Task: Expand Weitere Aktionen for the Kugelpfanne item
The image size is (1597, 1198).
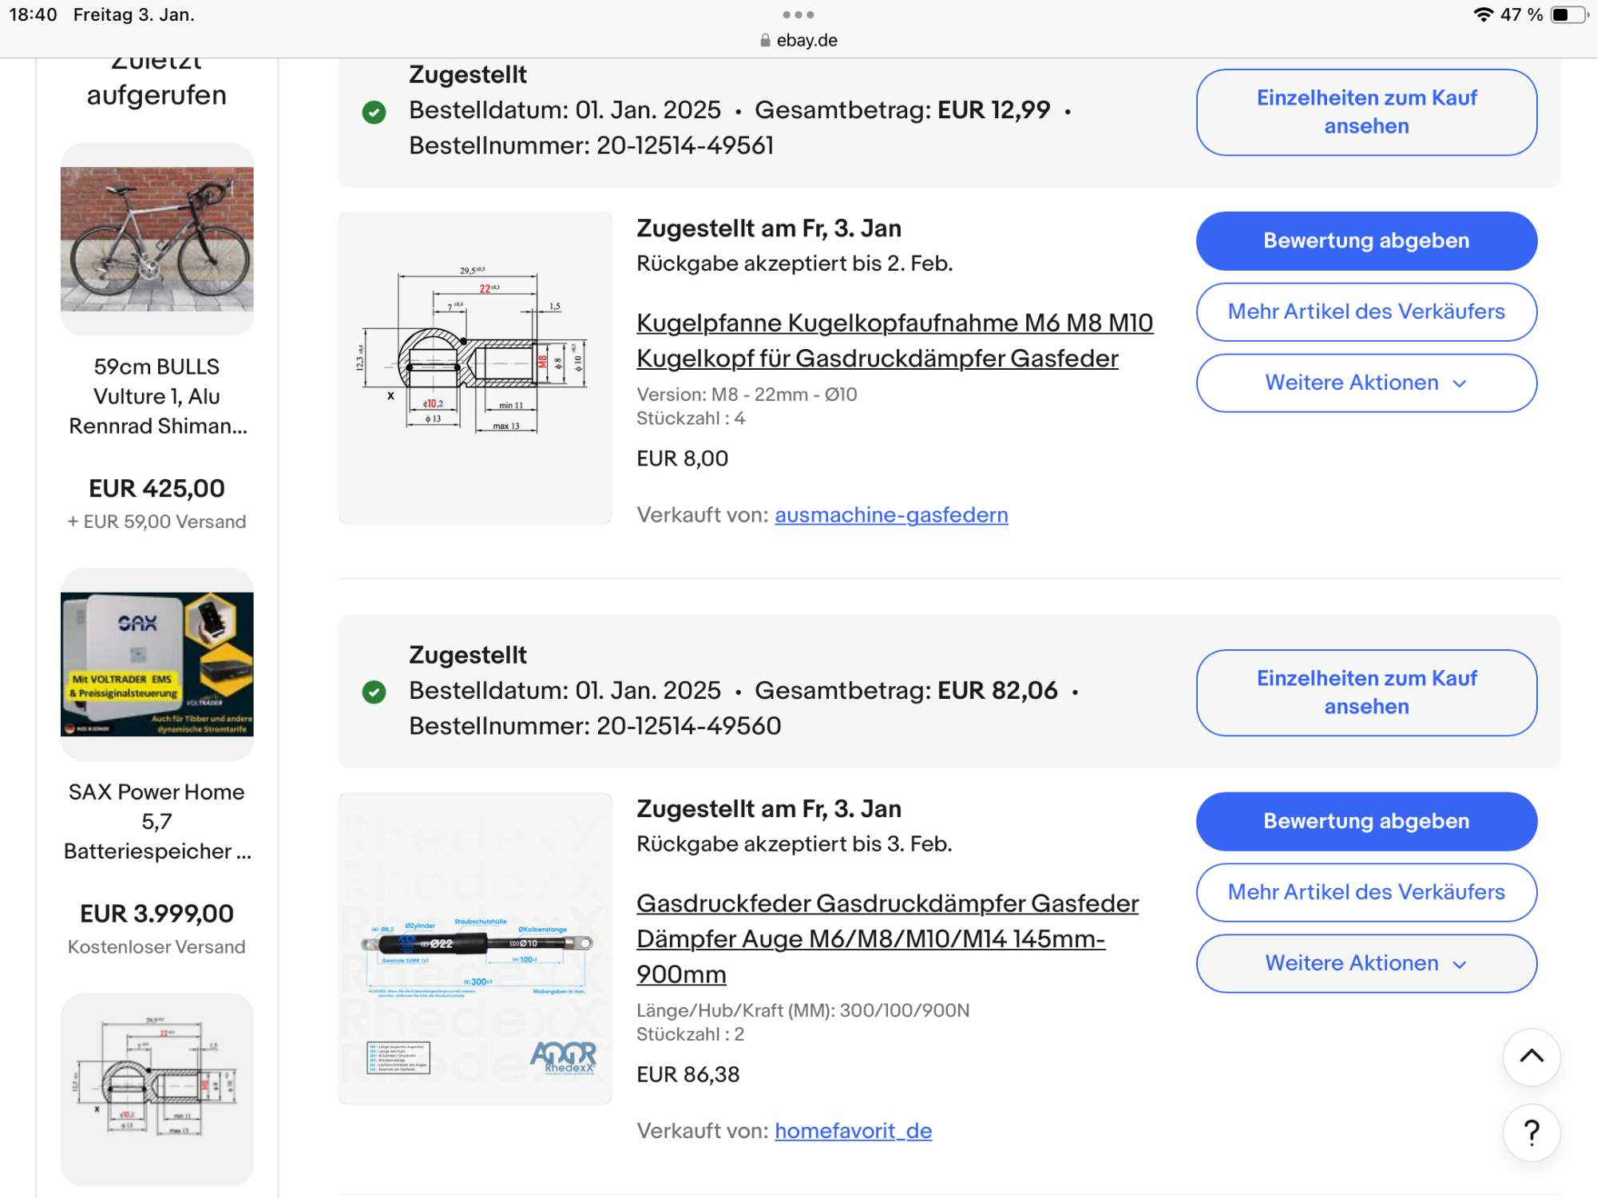Action: [x=1365, y=383]
